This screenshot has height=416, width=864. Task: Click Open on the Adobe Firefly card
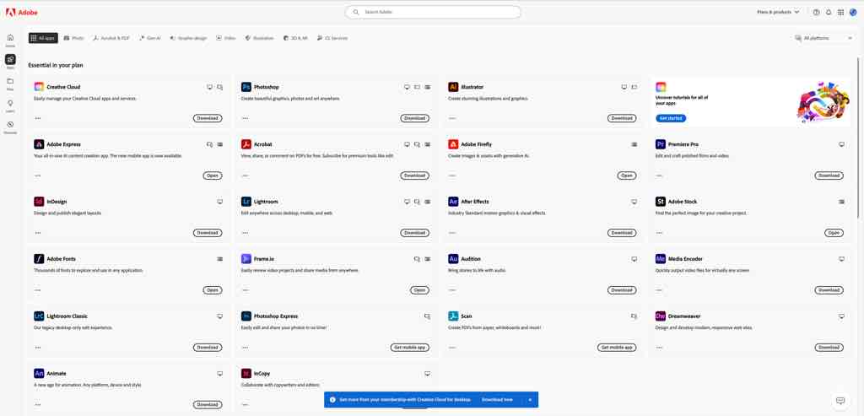point(627,176)
